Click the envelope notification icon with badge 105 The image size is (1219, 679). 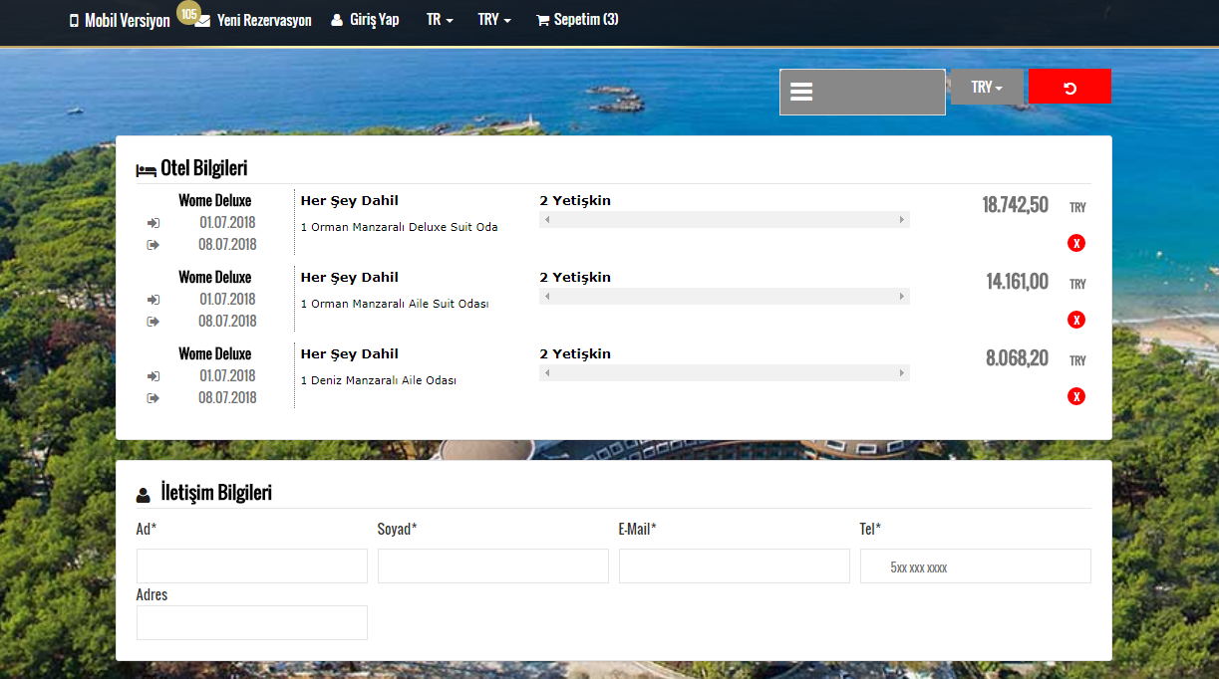(x=202, y=20)
